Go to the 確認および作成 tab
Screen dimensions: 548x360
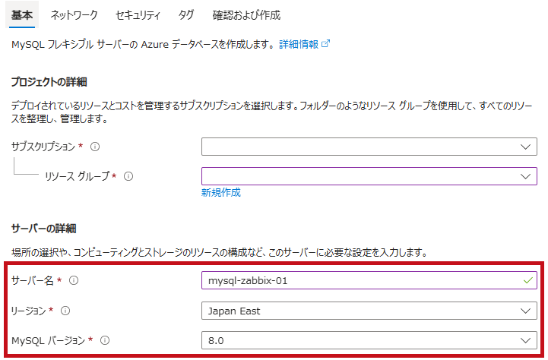[246, 15]
